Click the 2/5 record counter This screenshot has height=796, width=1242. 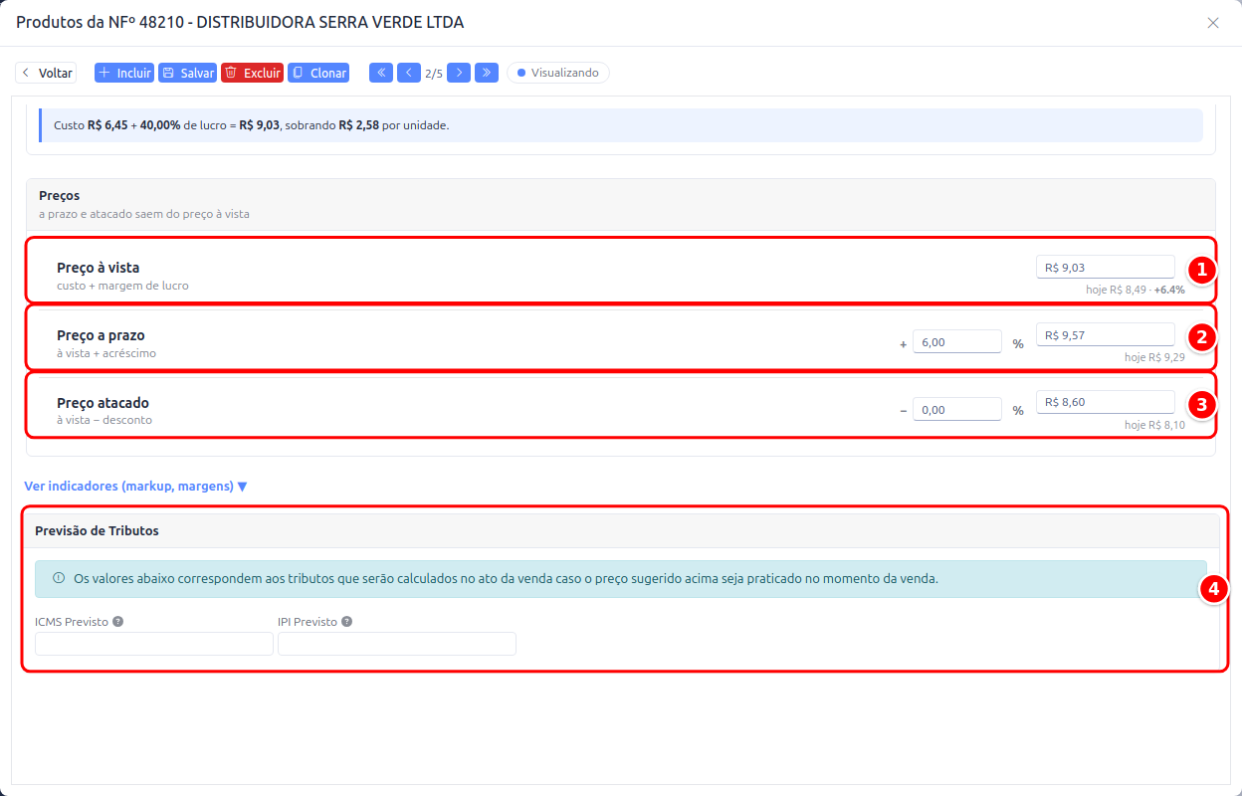click(x=434, y=74)
